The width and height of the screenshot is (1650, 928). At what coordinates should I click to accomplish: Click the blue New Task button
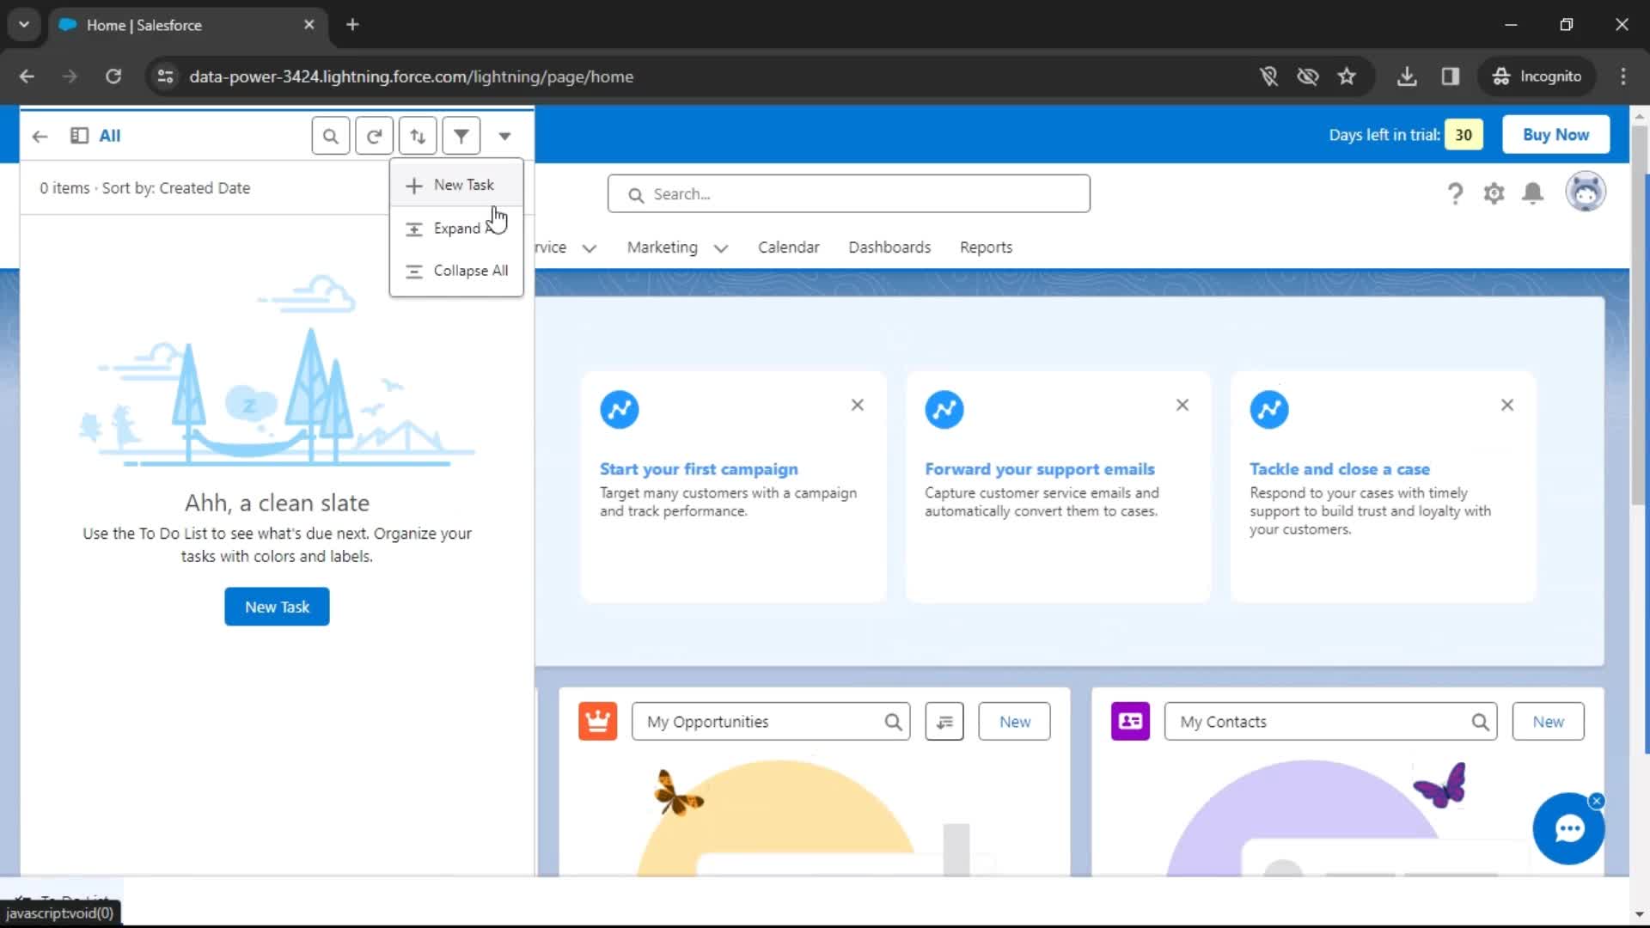[x=277, y=607]
